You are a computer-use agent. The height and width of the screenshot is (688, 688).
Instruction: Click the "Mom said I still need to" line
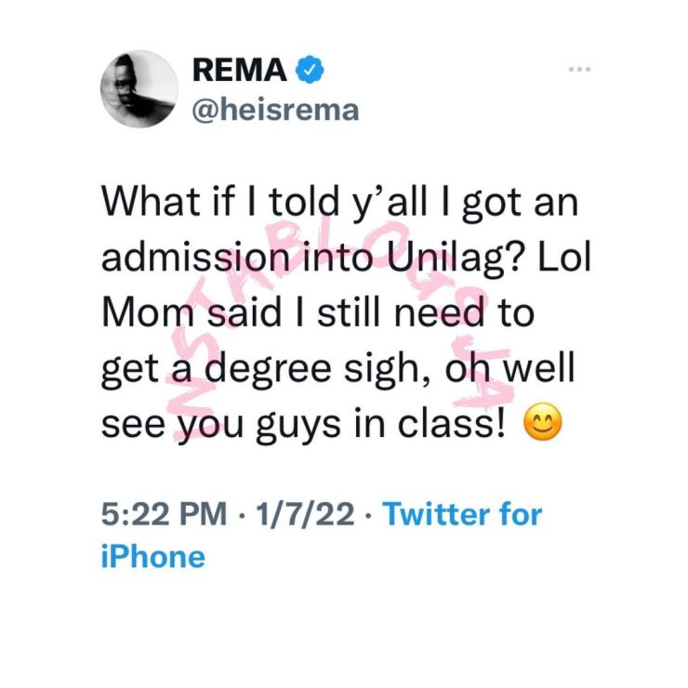coord(317,312)
